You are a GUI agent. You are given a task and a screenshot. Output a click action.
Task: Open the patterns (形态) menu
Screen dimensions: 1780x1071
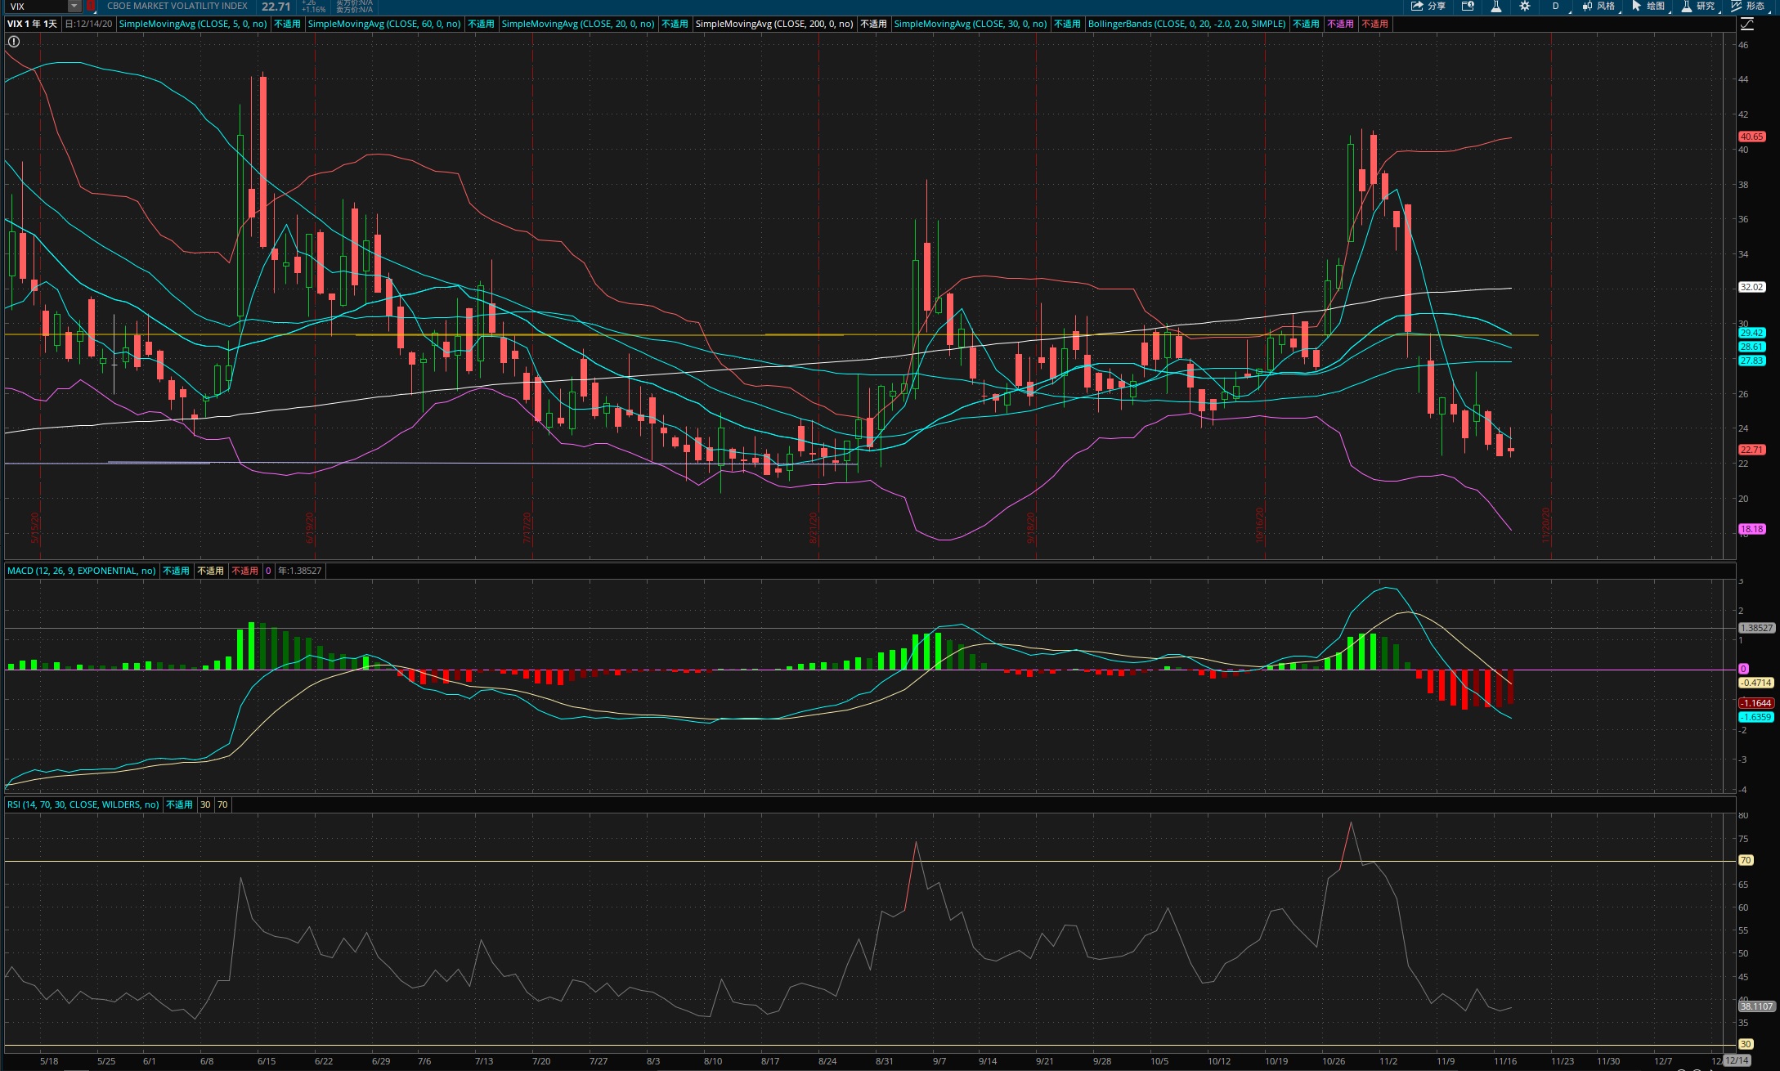pyautogui.click(x=1748, y=6)
